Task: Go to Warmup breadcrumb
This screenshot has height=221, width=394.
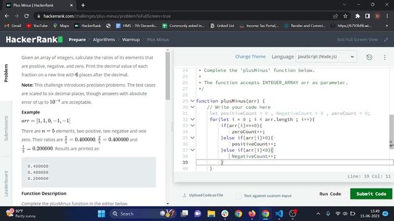Action: (131, 39)
